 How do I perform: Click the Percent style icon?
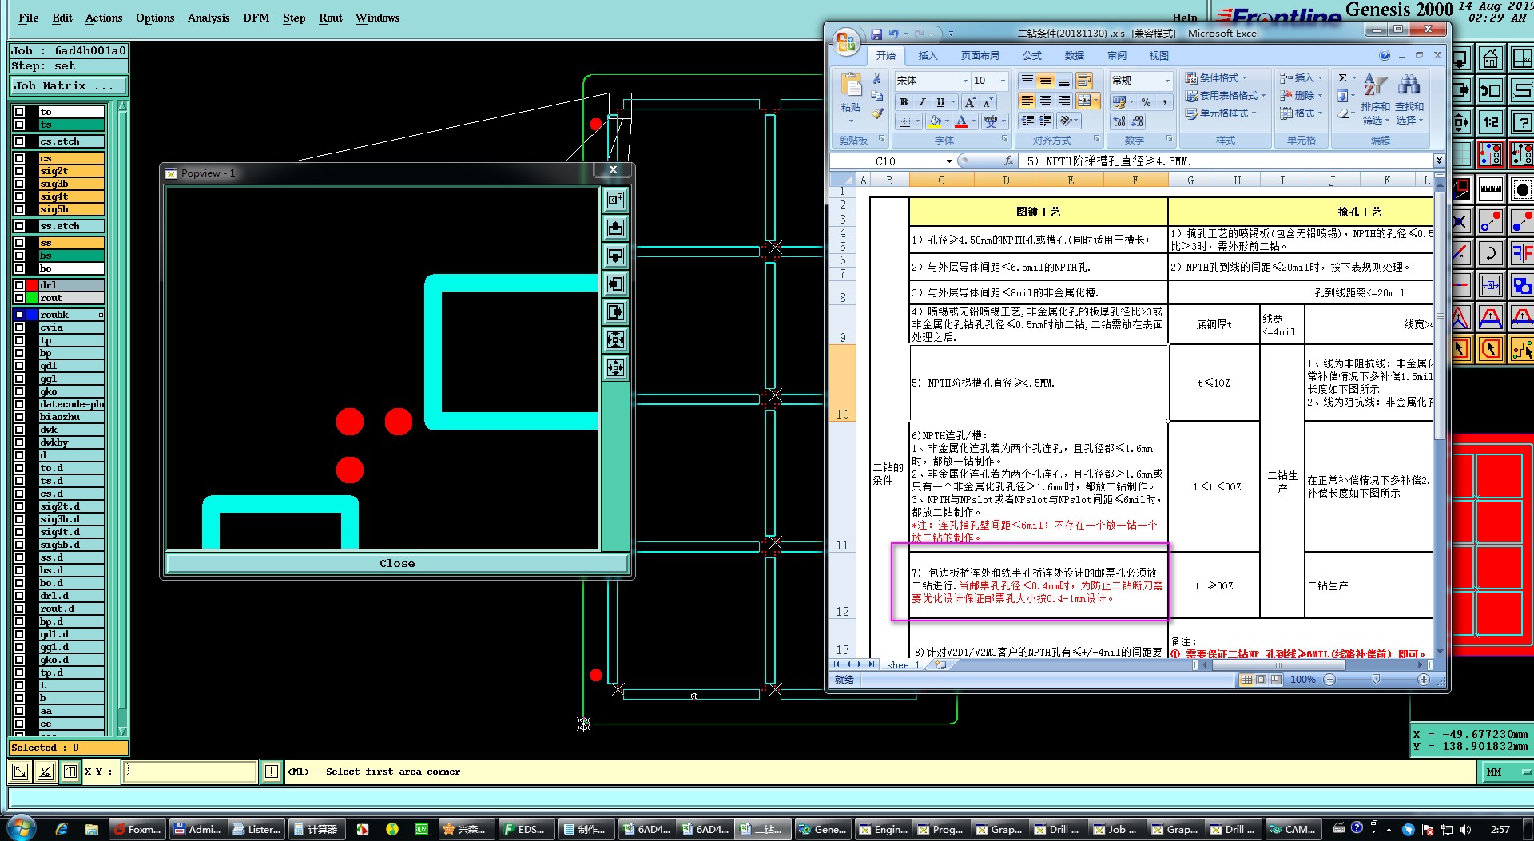click(1146, 102)
